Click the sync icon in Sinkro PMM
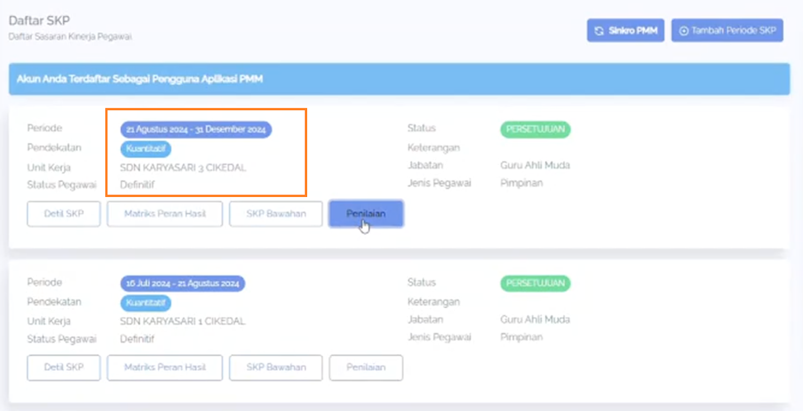803x411 pixels. (599, 31)
